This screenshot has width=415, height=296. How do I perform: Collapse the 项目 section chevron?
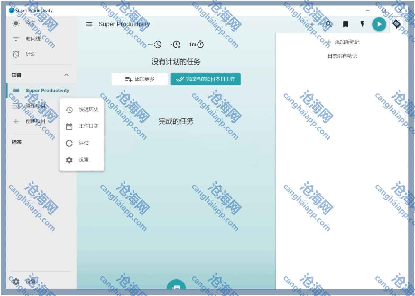point(66,75)
